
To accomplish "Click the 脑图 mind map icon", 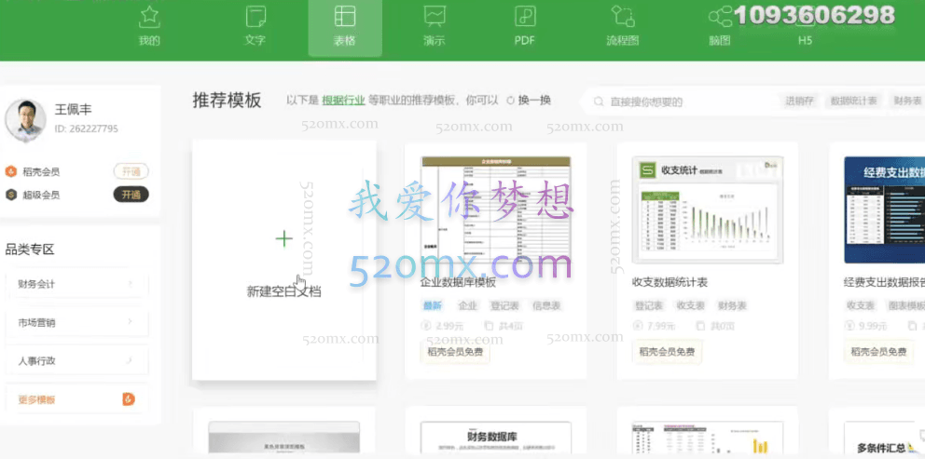I will pos(719,17).
